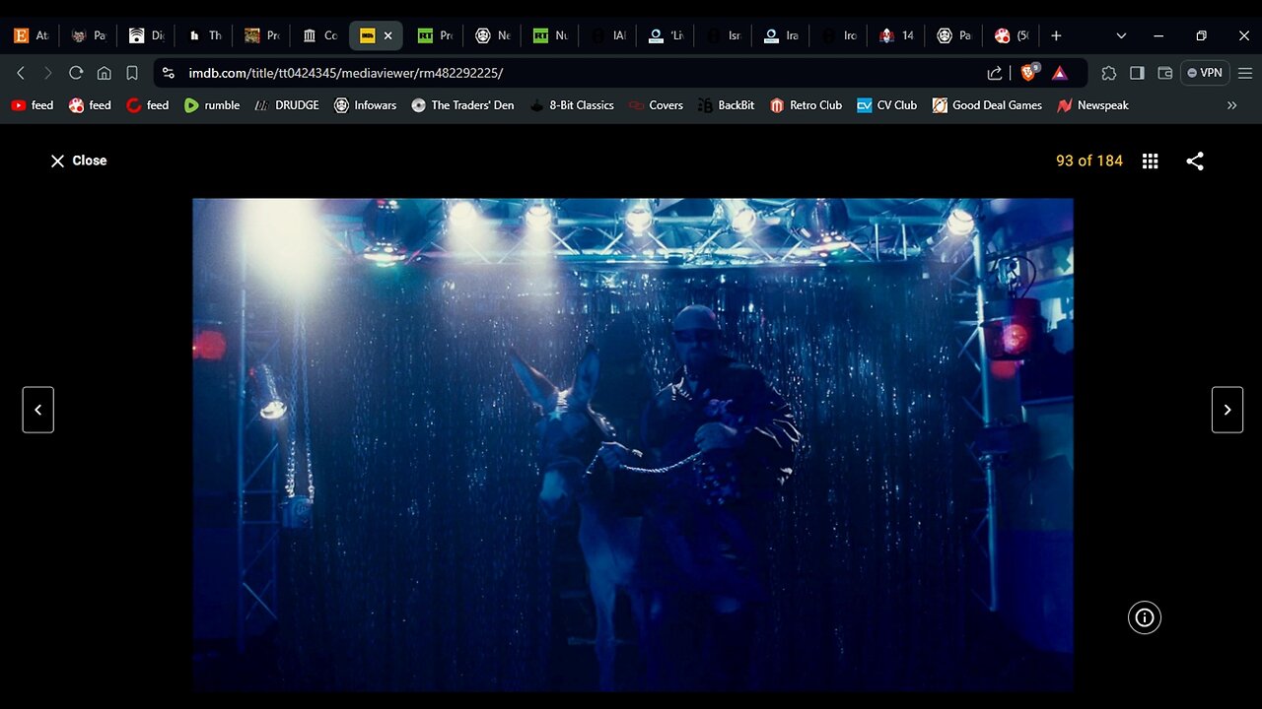Switch to the 'Iro' tab
Image resolution: width=1262 pixels, height=709 pixels.
tap(838, 35)
